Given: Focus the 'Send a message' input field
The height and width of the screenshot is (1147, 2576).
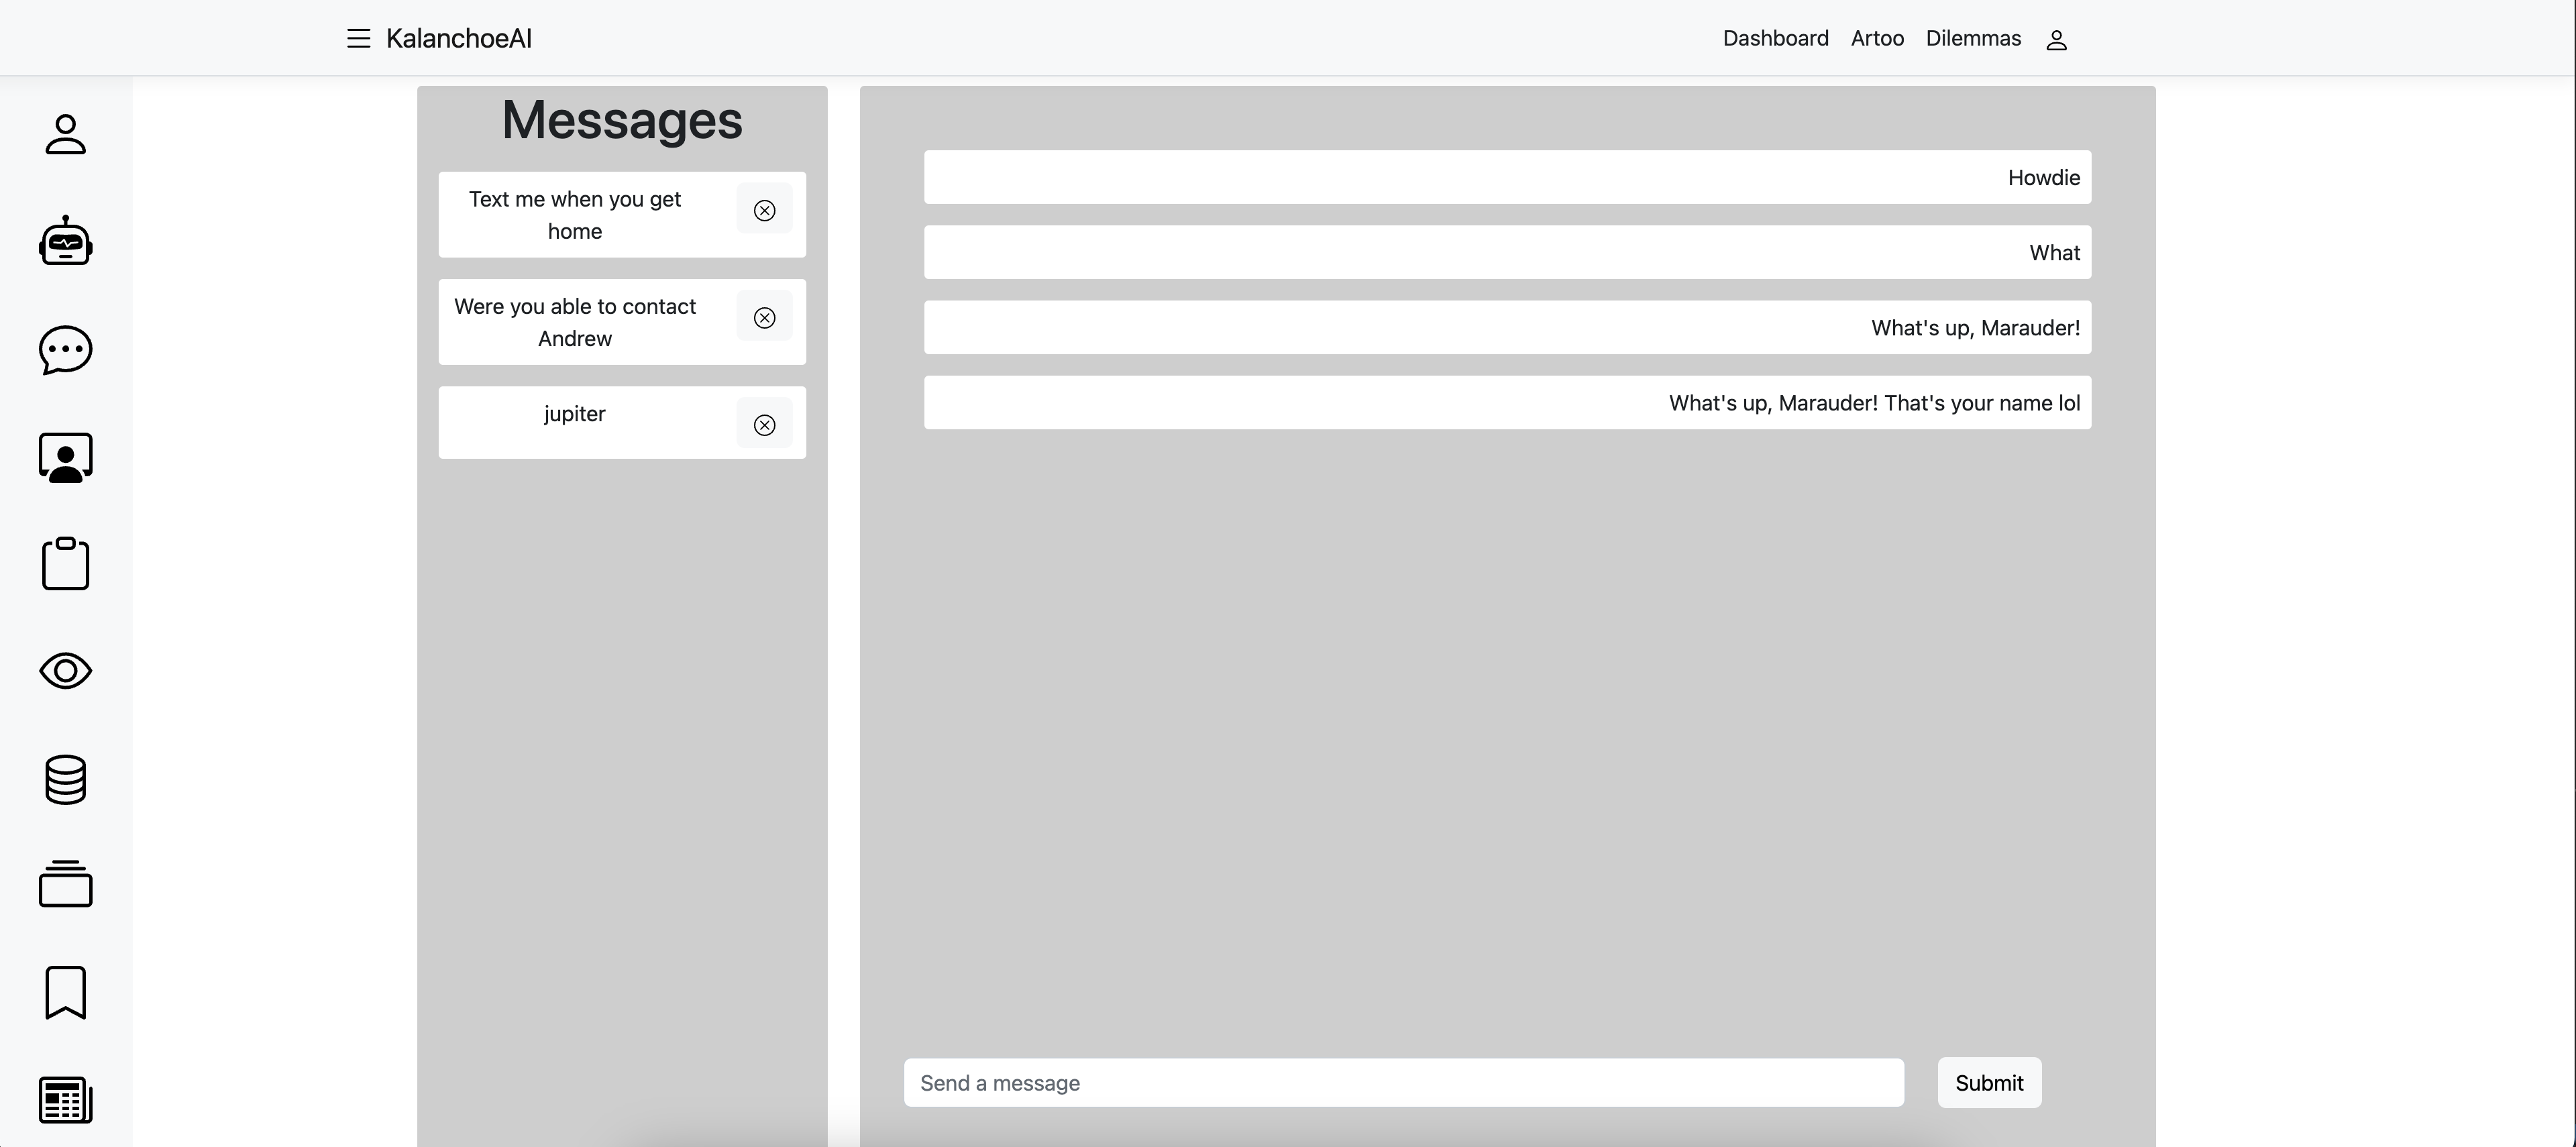Looking at the screenshot, I should tap(1403, 1083).
